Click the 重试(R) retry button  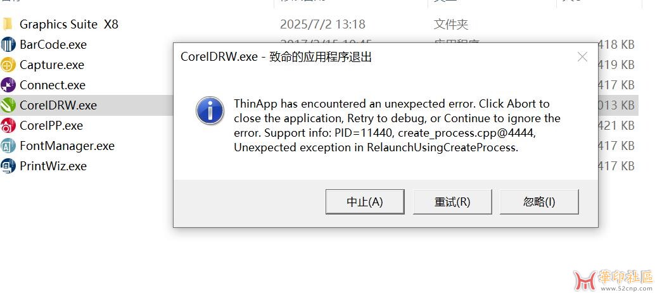[452, 202]
